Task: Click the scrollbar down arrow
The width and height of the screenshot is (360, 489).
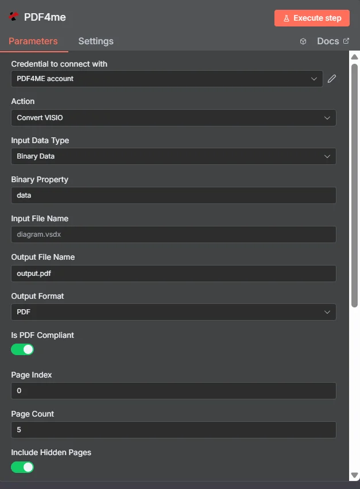Action: coord(354,475)
